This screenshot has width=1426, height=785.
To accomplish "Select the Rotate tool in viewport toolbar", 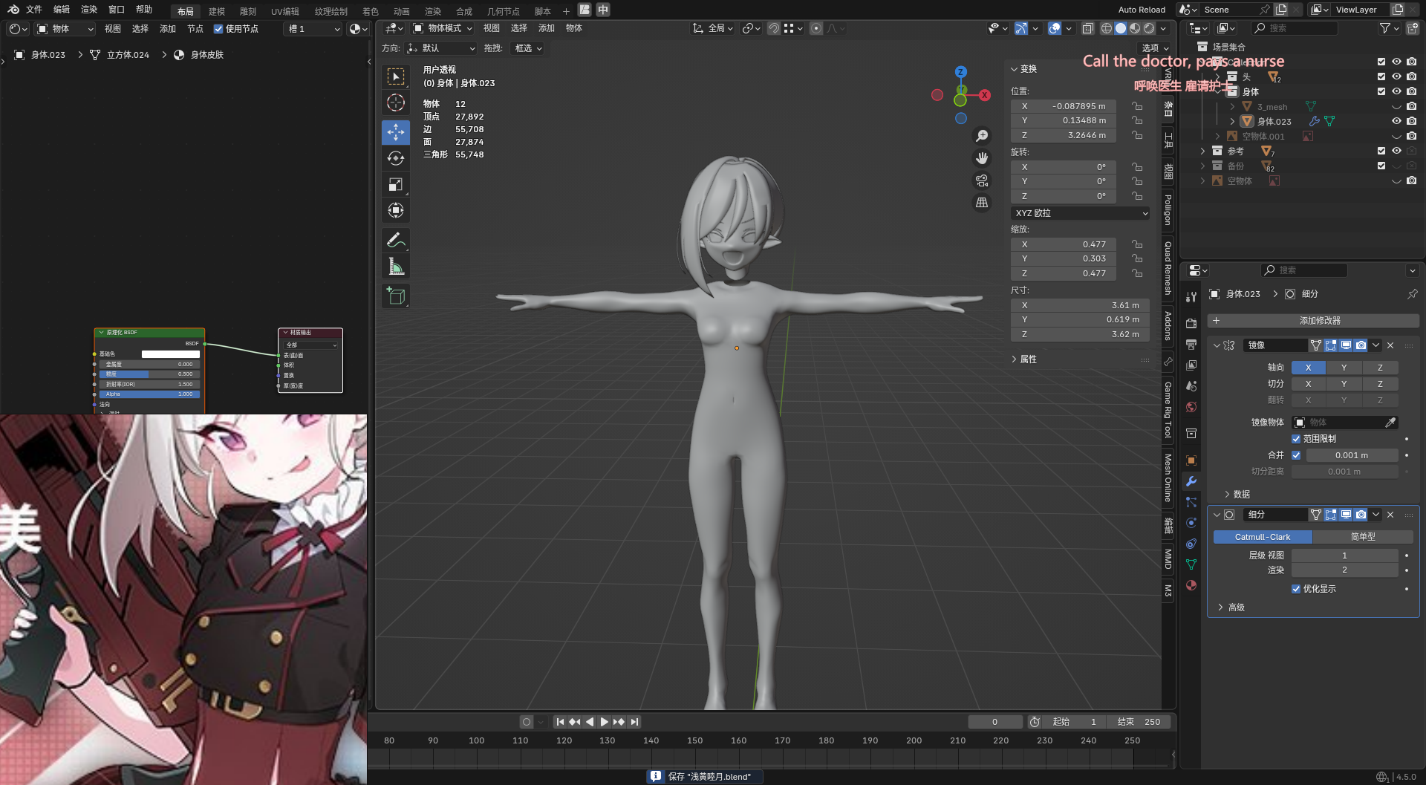I will point(396,158).
